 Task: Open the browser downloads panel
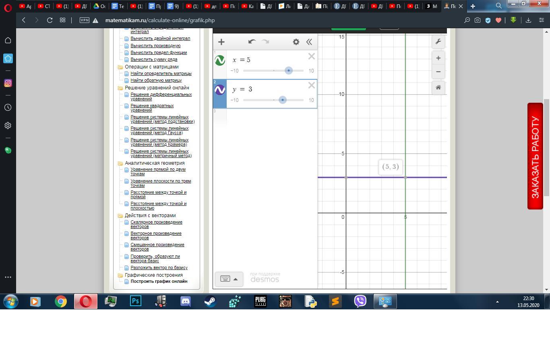point(528,20)
